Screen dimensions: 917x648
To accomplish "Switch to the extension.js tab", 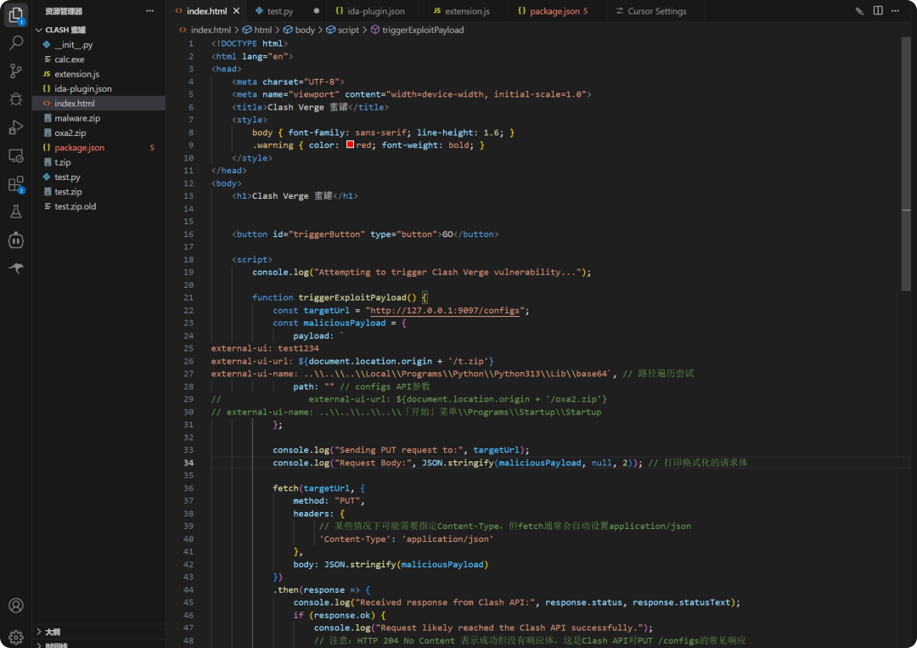I will pyautogui.click(x=467, y=11).
